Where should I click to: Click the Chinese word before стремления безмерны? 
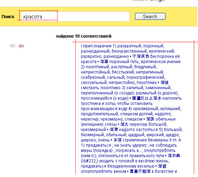tap(117, 140)
